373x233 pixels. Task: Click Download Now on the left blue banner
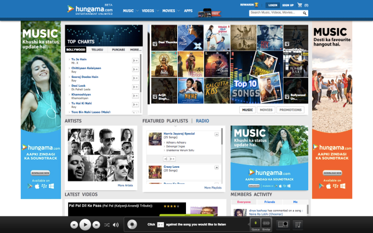[41, 173]
